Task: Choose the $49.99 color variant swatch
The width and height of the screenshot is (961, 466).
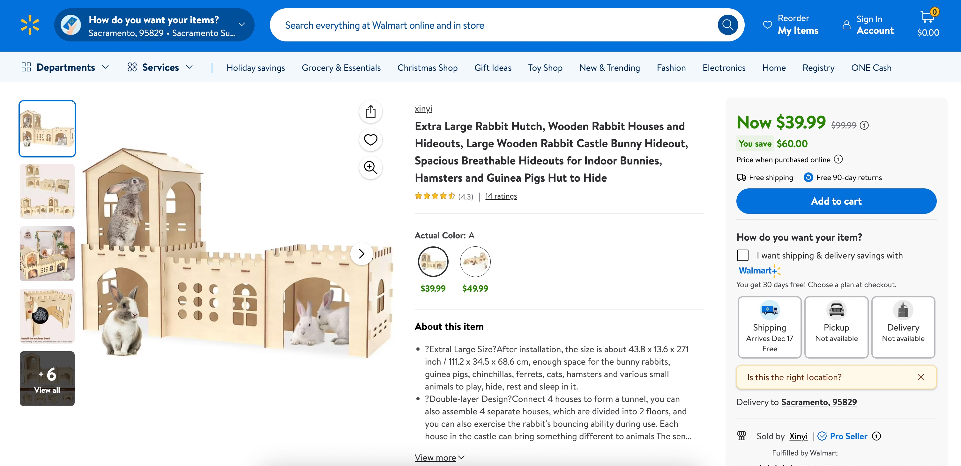Action: (475, 262)
